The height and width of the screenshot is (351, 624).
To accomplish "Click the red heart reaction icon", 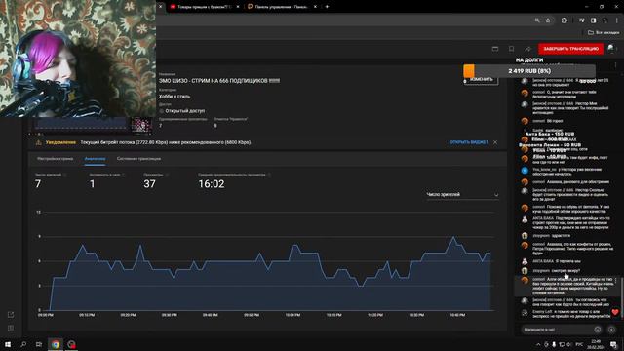I will click(615, 312).
